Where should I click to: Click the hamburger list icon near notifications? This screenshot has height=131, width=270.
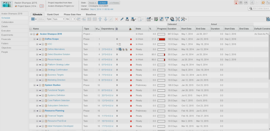tap(241, 2)
